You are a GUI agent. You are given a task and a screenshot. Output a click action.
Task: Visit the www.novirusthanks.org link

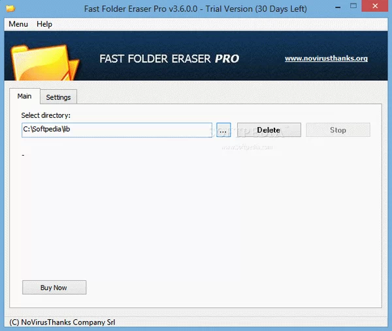(326, 59)
